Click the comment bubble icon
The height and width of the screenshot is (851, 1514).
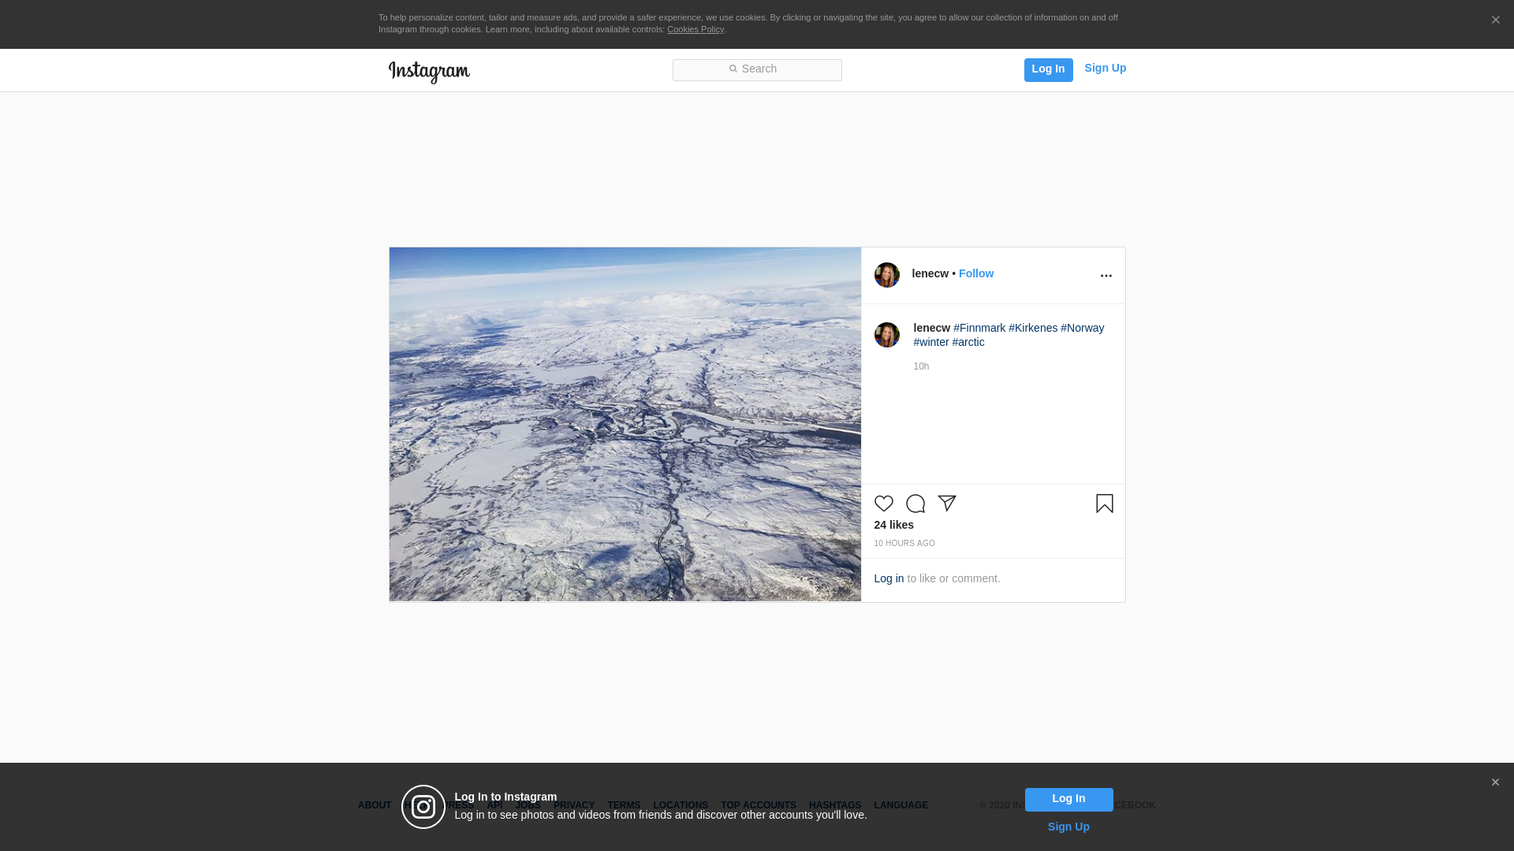(915, 504)
